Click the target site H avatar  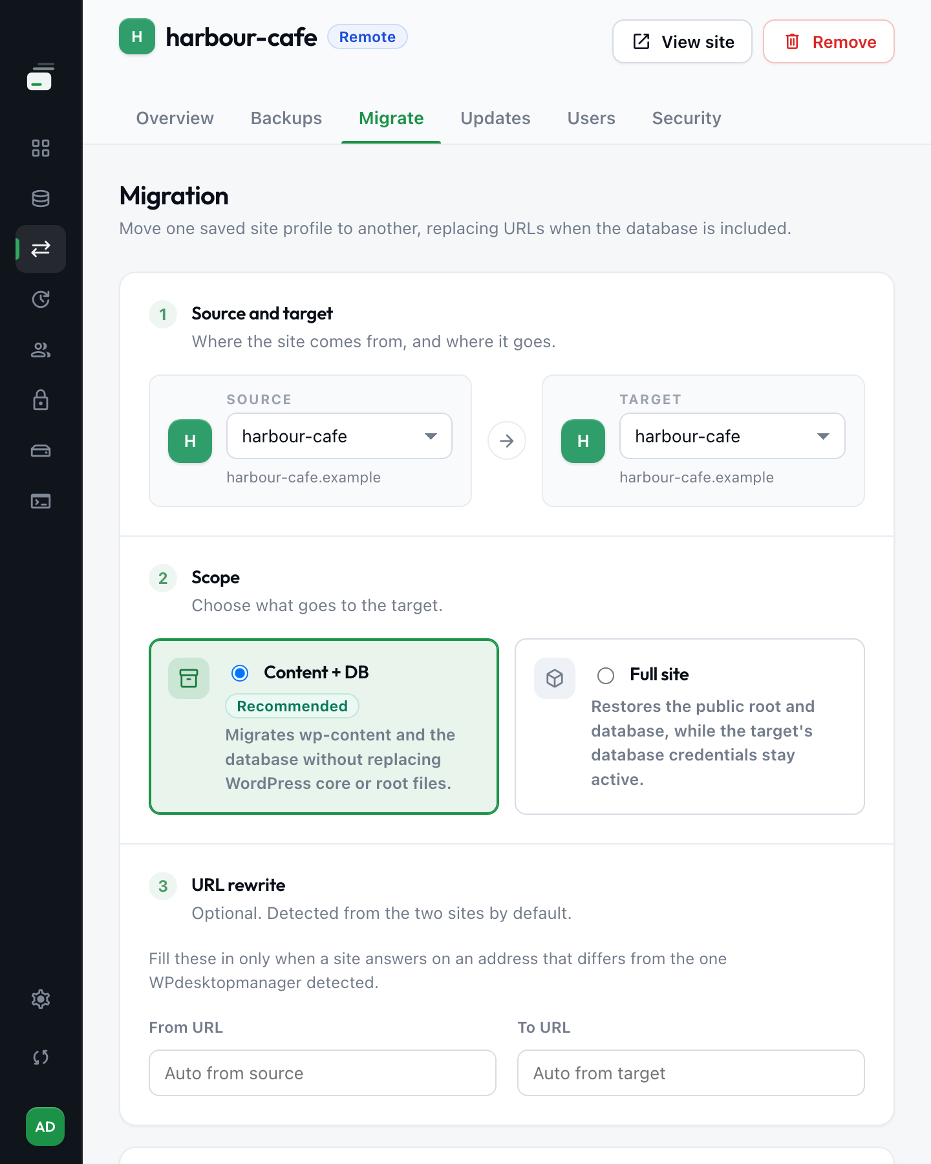click(x=583, y=441)
